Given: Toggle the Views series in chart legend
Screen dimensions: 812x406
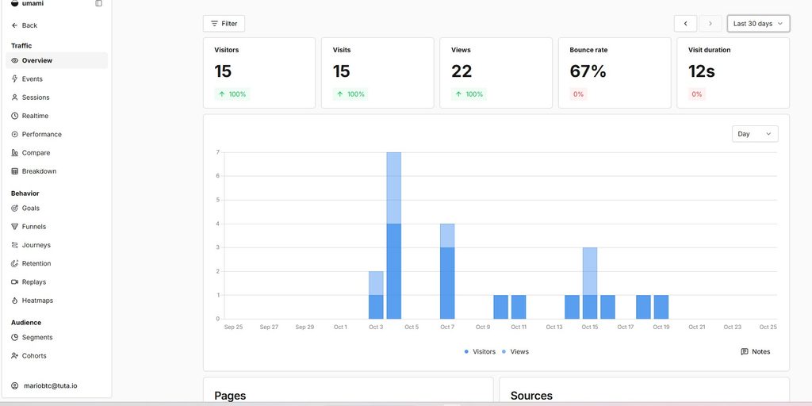Looking at the screenshot, I should point(515,351).
